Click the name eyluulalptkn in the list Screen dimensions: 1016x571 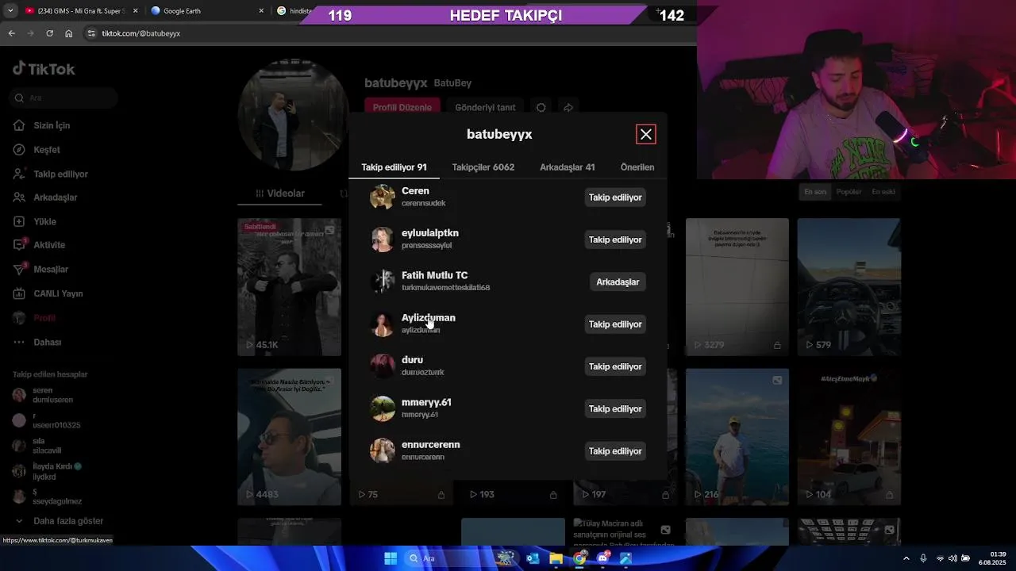[x=430, y=233]
